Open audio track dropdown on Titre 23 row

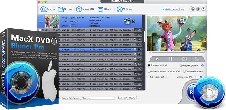(111, 30)
